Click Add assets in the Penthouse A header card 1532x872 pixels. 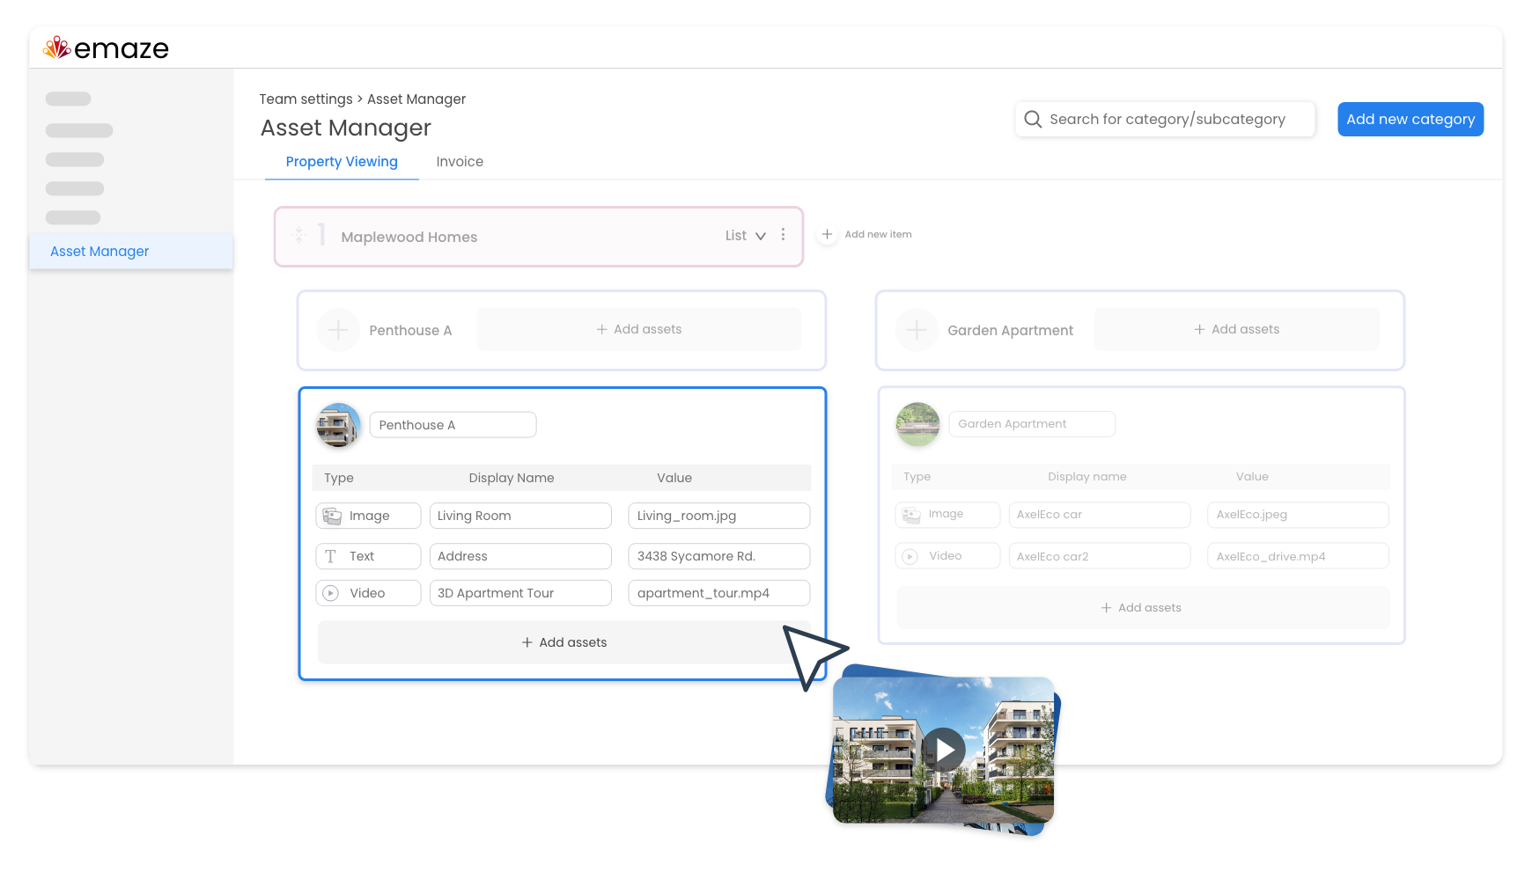(639, 329)
